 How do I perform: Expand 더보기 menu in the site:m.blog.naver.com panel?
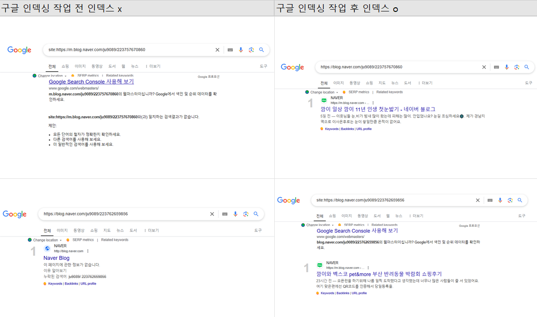(x=153, y=66)
